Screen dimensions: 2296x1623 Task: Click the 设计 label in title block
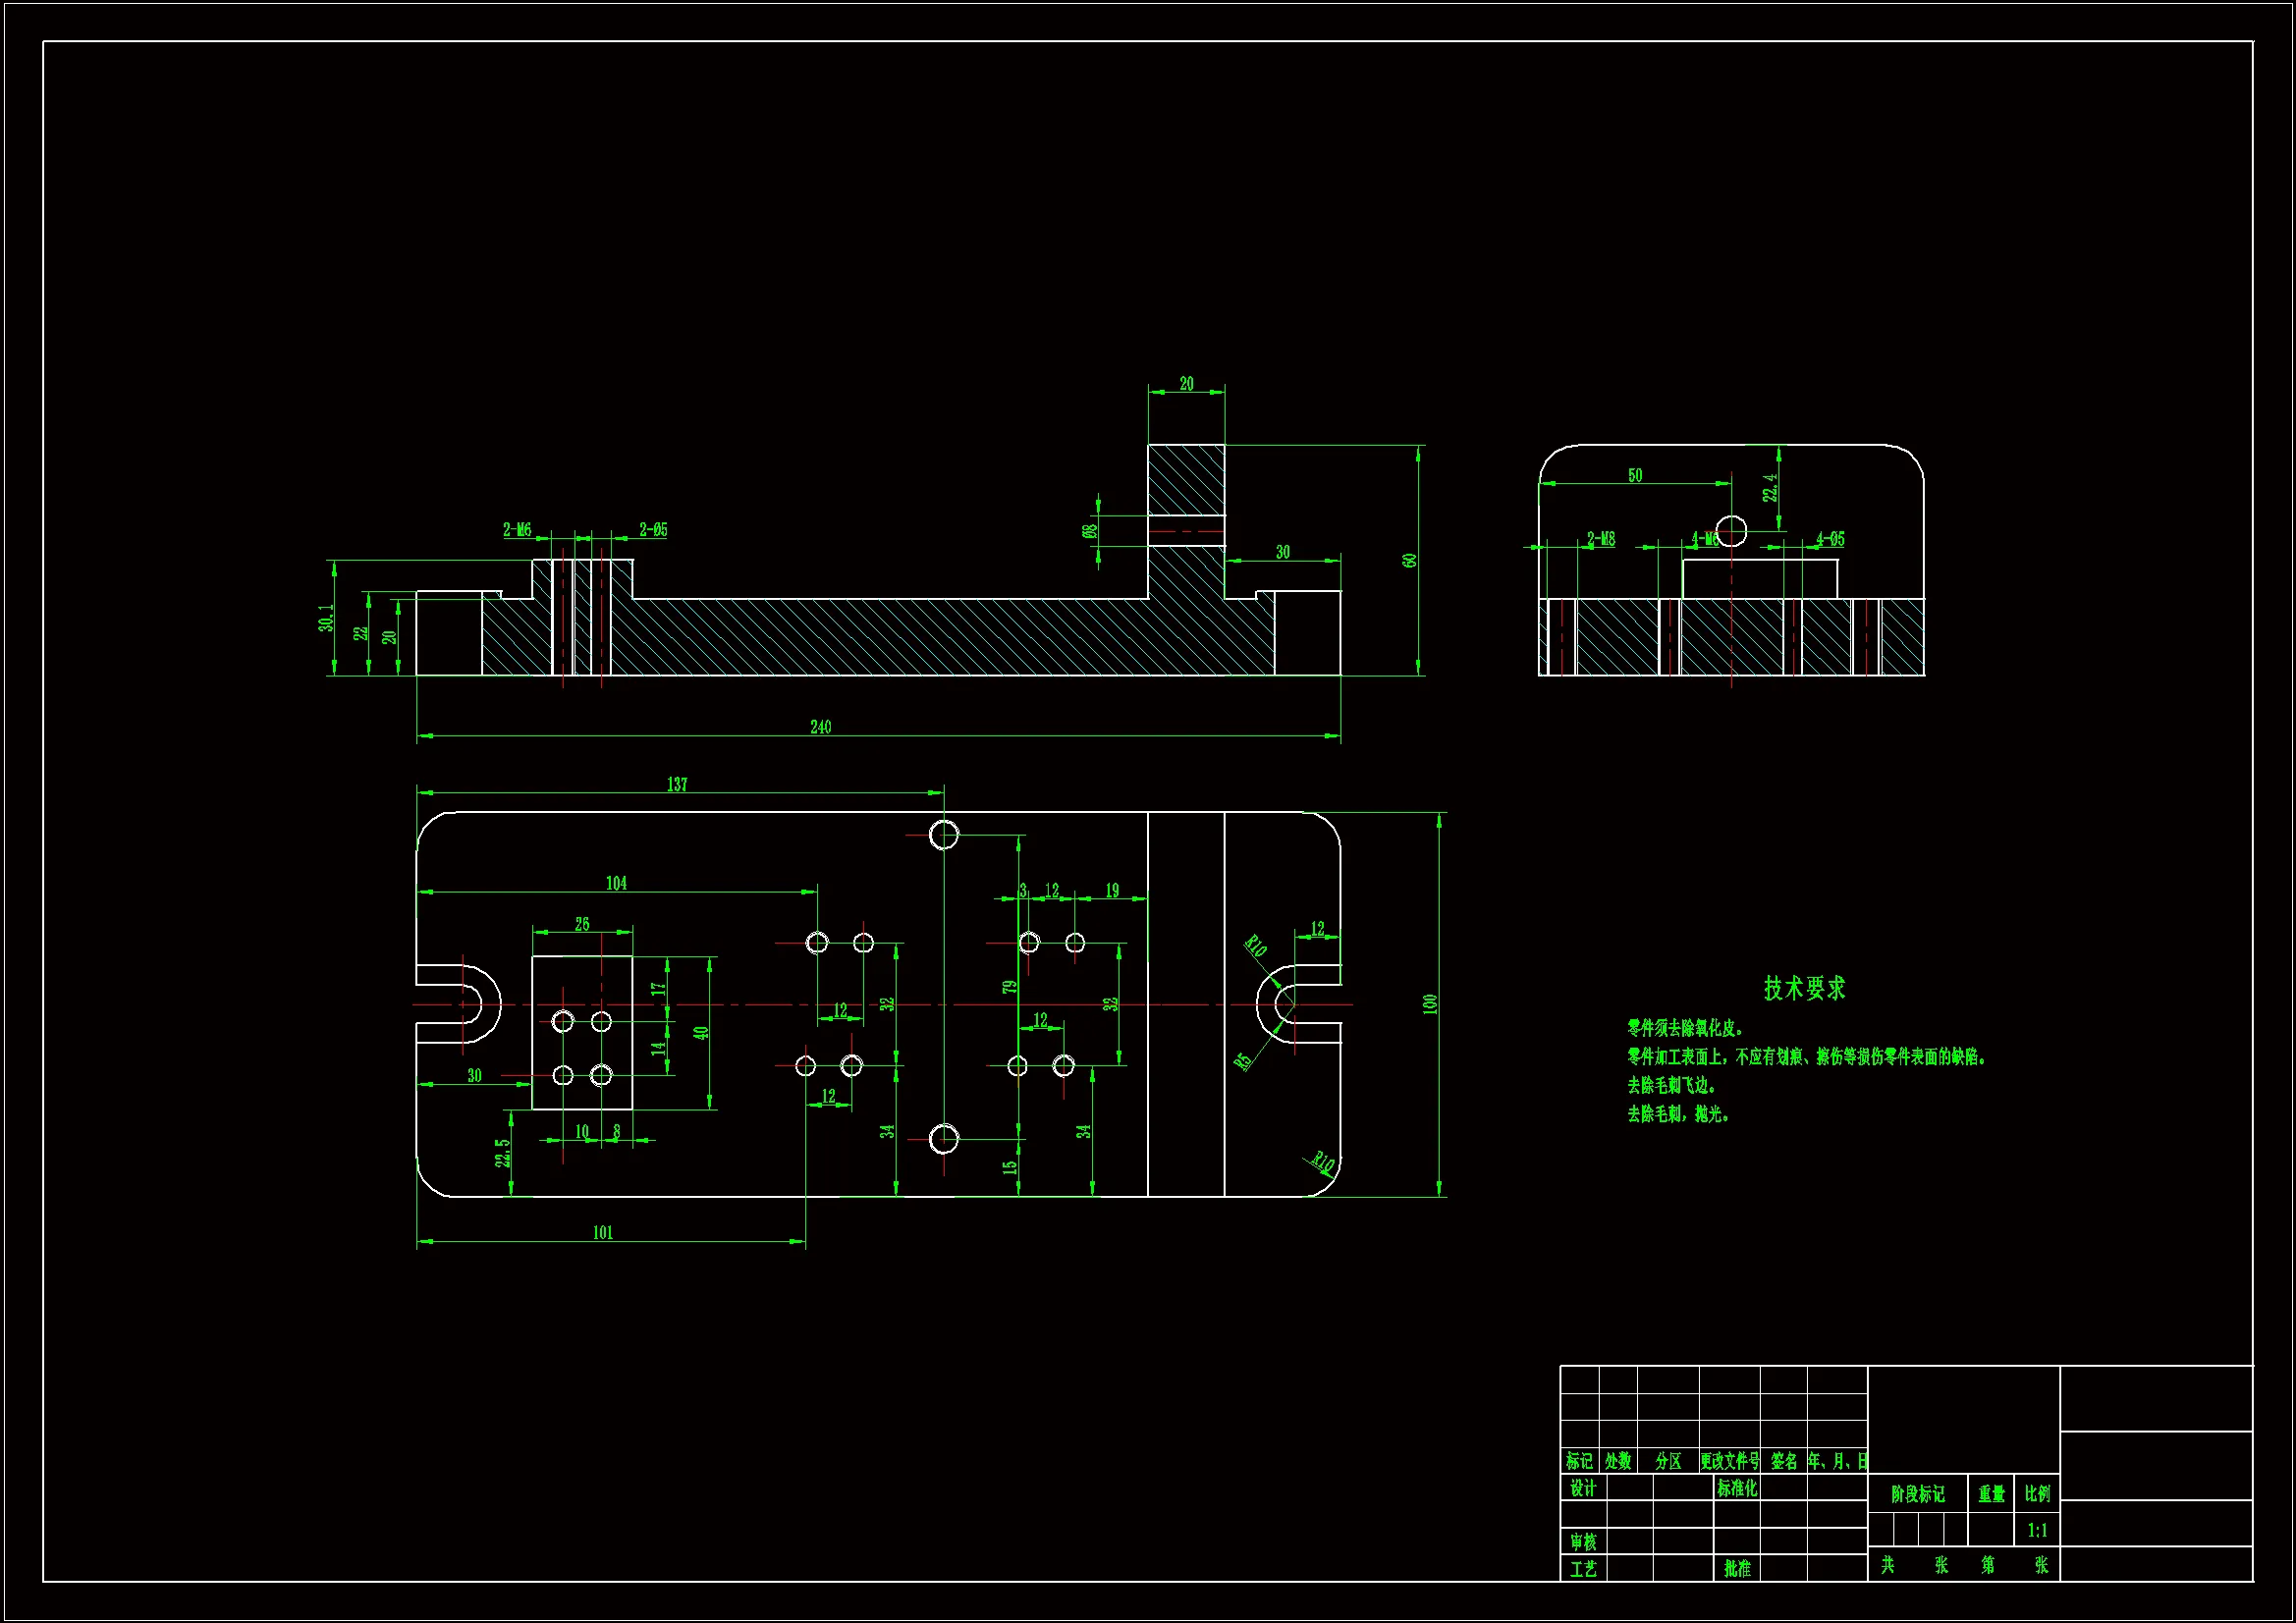click(x=1583, y=1488)
